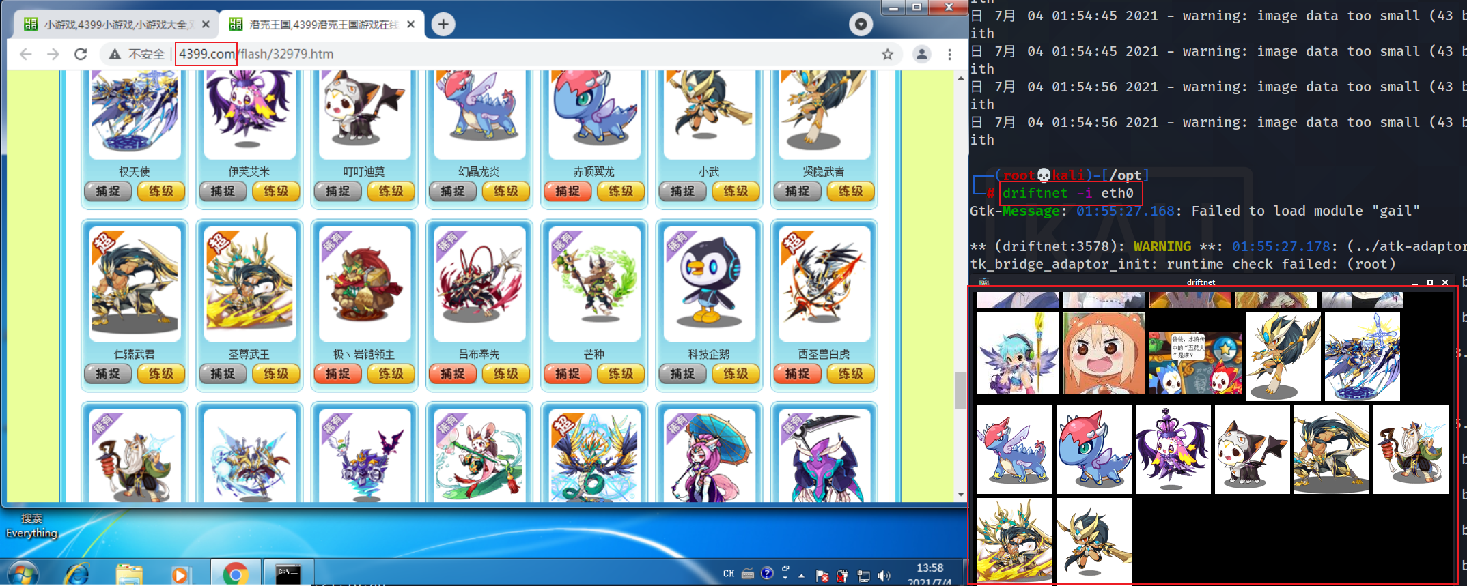1467x586 pixels.
Task: Click 练级 under 吕布奉先
Action: 506,374
